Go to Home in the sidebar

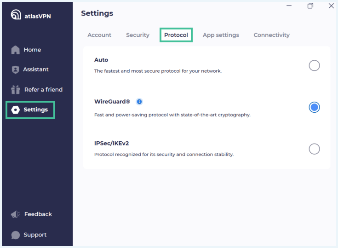(x=26, y=50)
